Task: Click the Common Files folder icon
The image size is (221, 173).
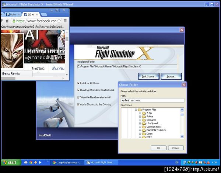Action: (144, 127)
